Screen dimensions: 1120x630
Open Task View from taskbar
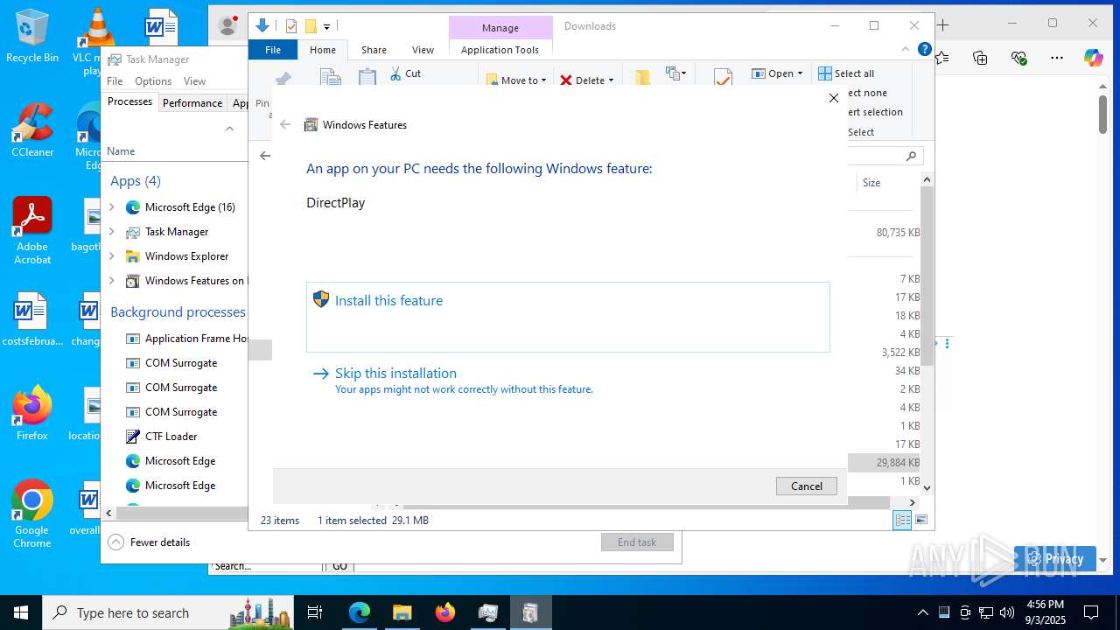(315, 612)
